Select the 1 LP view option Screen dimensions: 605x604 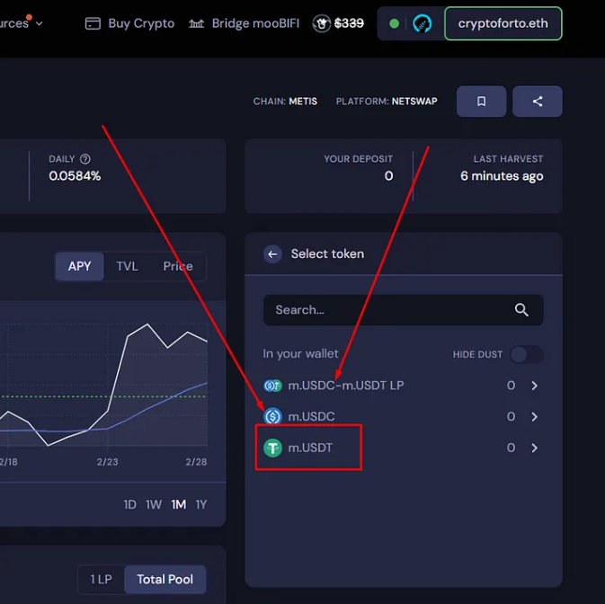[x=101, y=580]
